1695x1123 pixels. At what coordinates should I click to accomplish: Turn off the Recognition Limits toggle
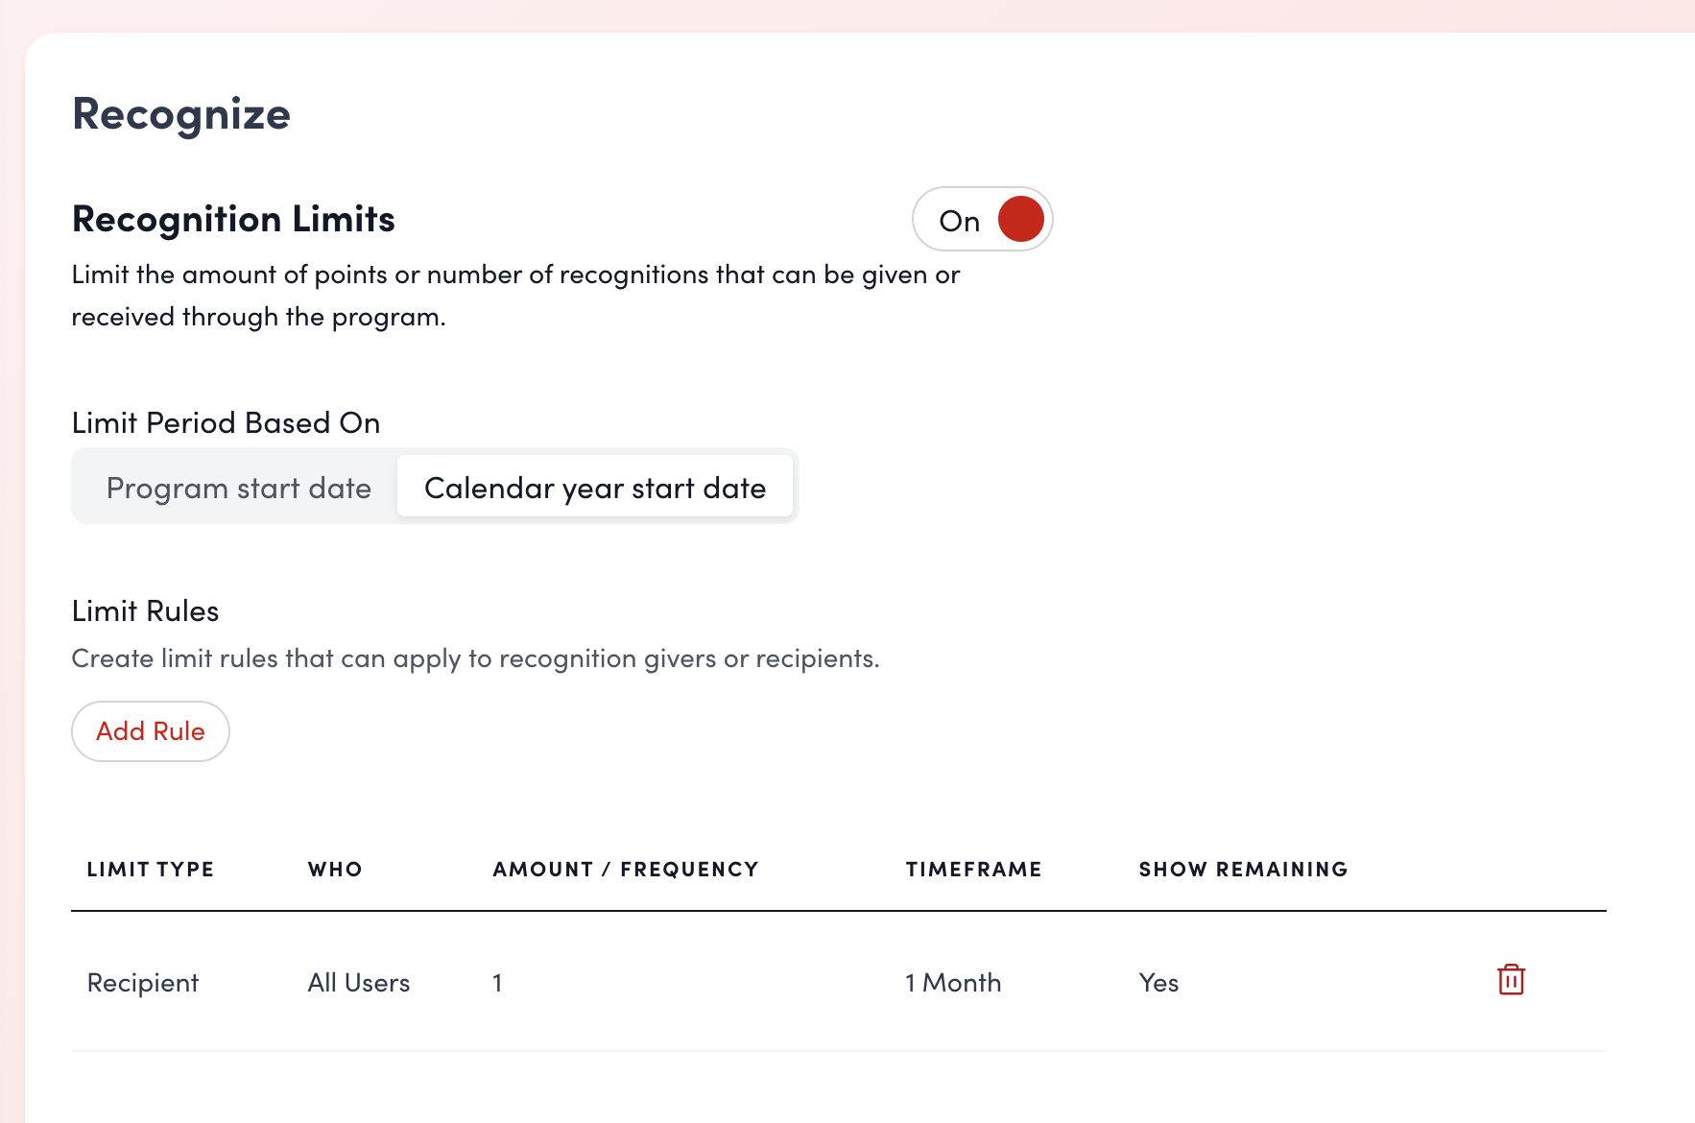point(982,220)
